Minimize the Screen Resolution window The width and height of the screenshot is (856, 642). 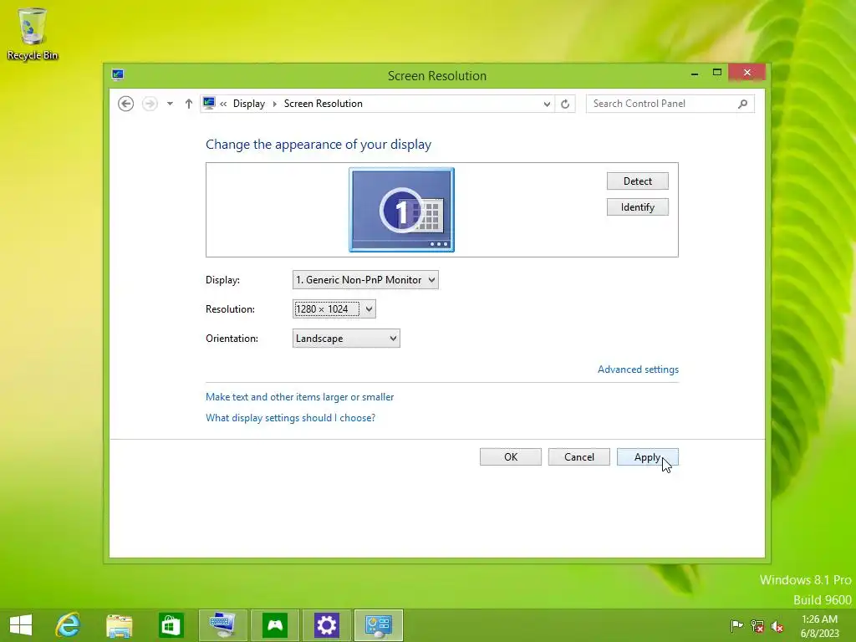(695, 74)
